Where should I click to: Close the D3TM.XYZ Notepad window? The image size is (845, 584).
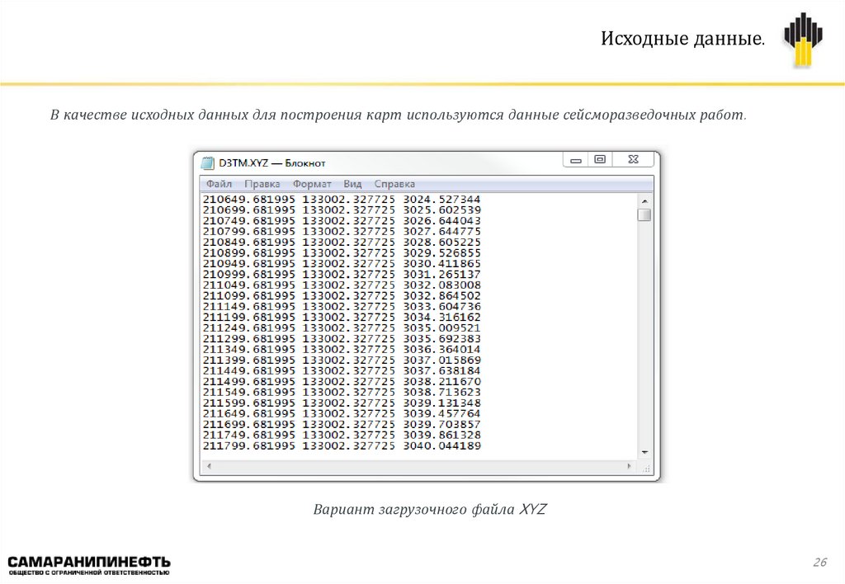pos(633,159)
